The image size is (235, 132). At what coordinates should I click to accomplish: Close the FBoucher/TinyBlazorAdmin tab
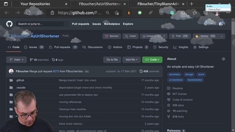click(183, 4)
